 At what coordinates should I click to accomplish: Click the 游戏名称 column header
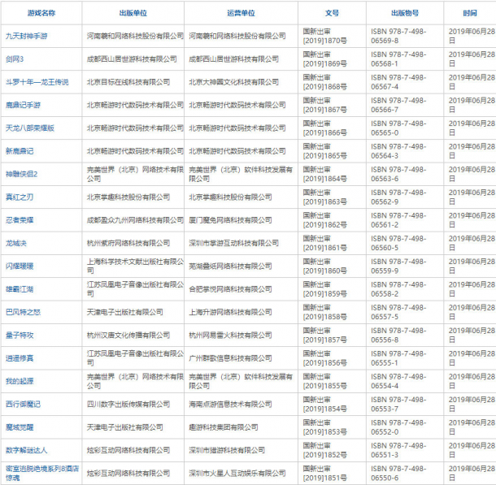41,13
